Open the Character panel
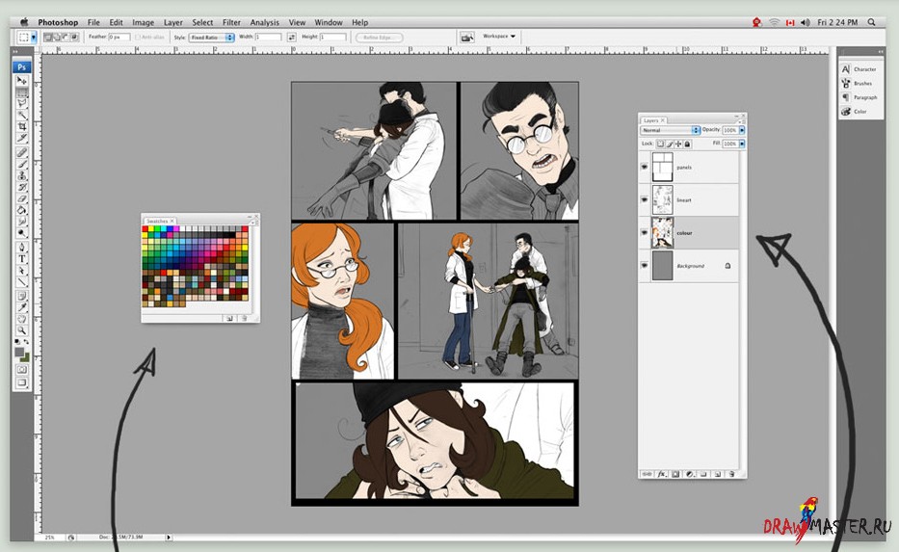The width and height of the screenshot is (899, 552). point(859,68)
